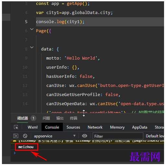Viewport: 166px width, 167px height.
Task: Switch to the Wxml tab
Action: tap(33, 127)
